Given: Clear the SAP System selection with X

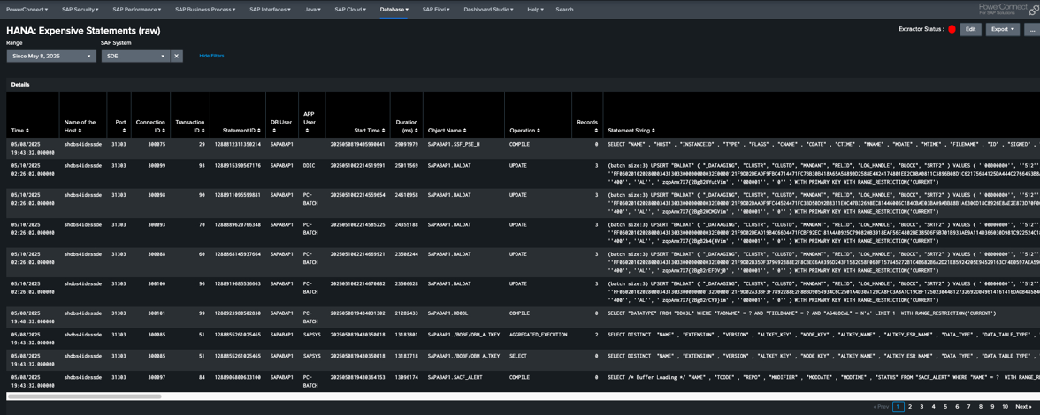Looking at the screenshot, I should (x=177, y=57).
